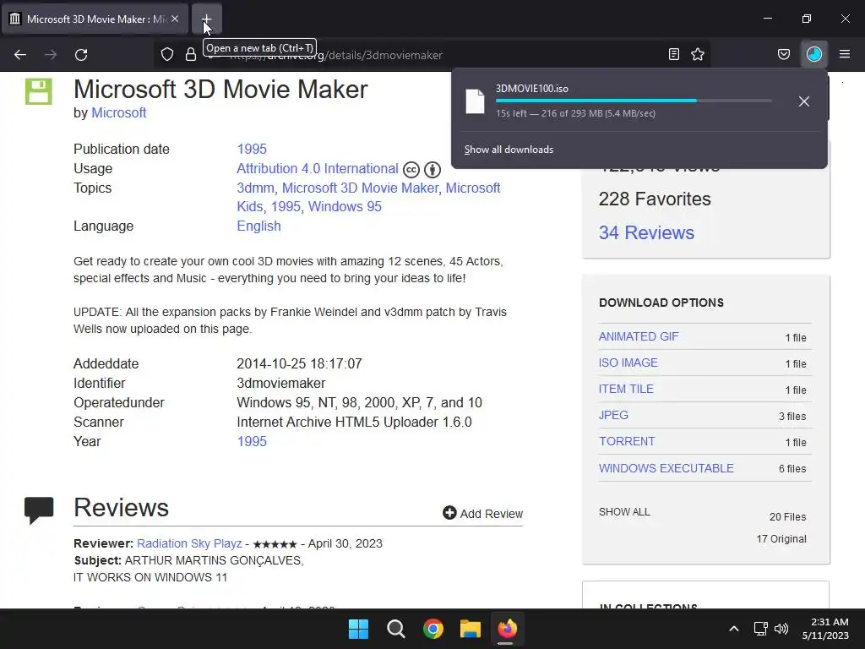Click '20 Files' count text

pyautogui.click(x=788, y=516)
